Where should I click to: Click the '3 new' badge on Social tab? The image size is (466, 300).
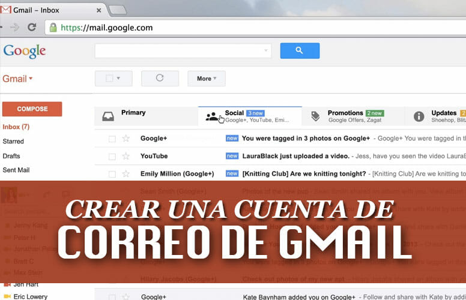tap(255, 113)
